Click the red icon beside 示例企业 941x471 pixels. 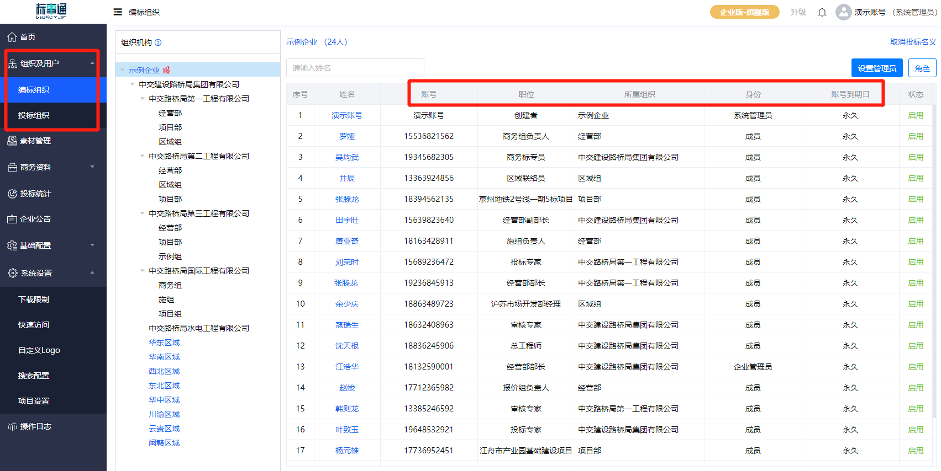tap(166, 70)
